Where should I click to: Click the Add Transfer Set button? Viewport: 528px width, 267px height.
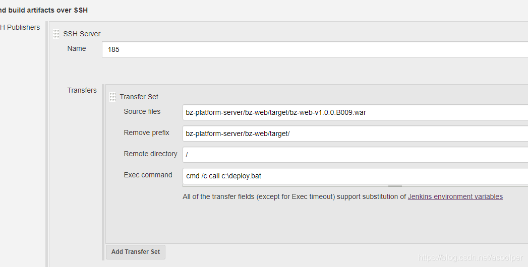coord(136,252)
